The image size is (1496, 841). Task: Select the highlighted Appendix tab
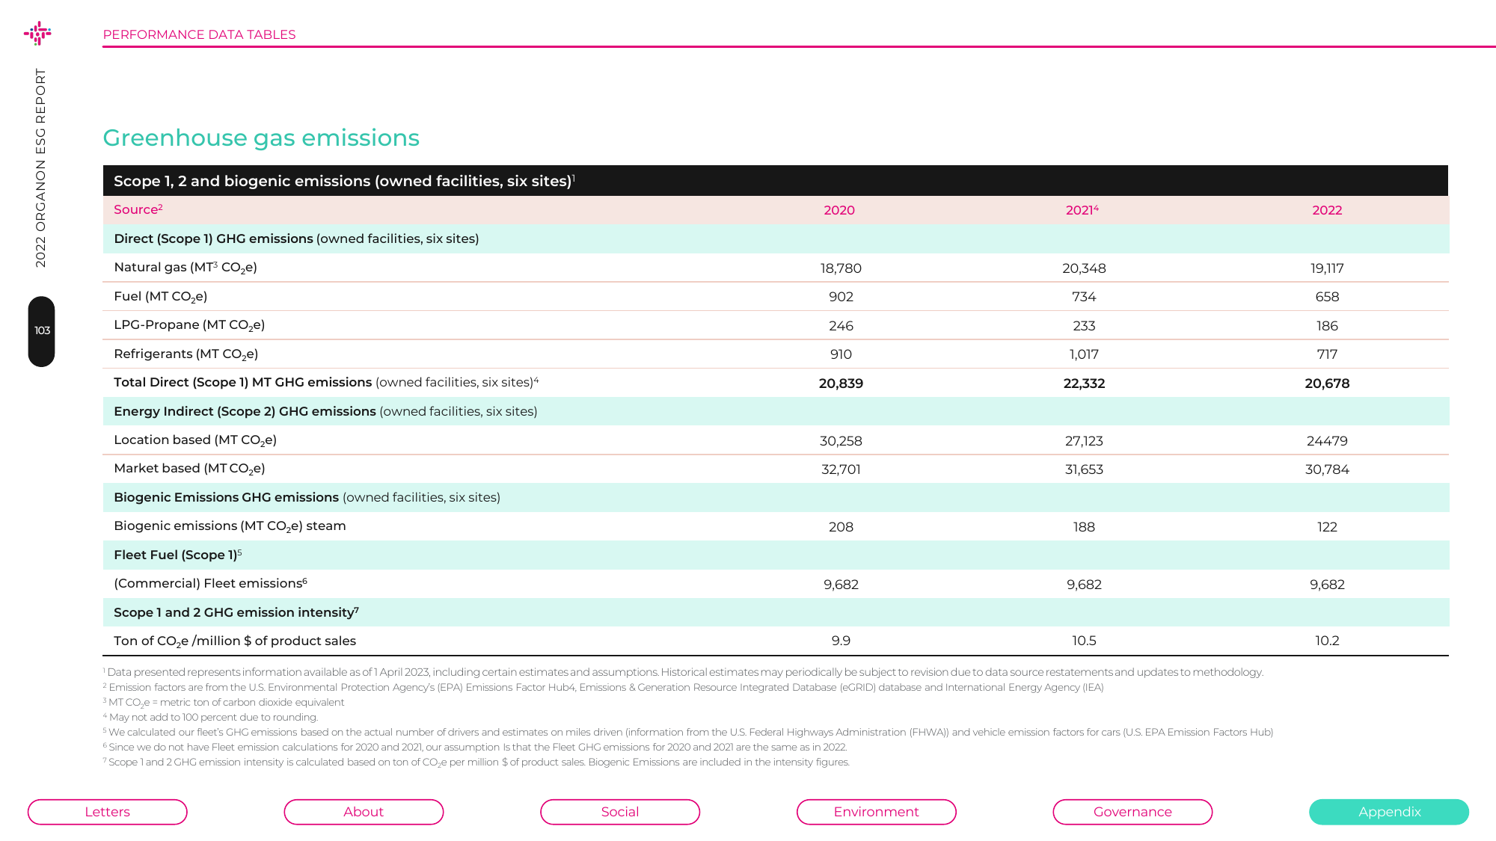tap(1389, 812)
